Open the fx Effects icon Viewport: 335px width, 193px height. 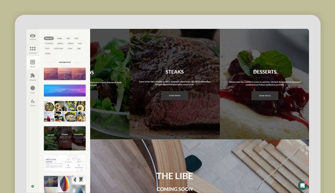point(33,101)
